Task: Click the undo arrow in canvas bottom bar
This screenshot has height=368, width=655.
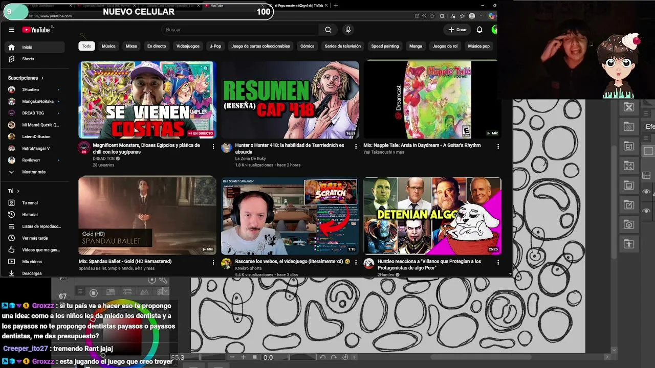Action: tap(323, 357)
